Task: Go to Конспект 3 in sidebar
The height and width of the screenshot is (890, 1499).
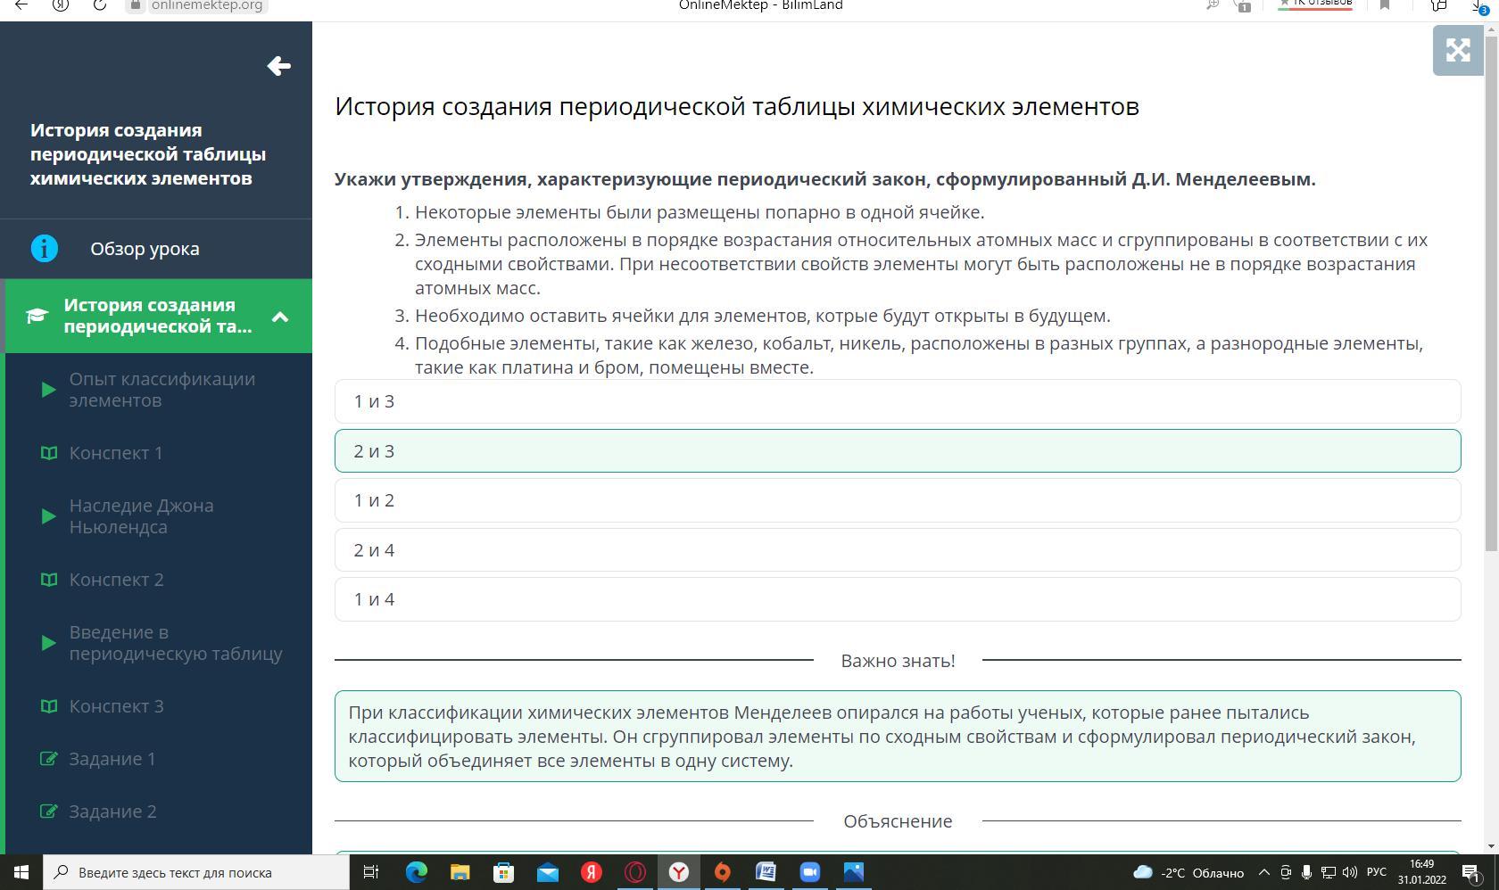Action: (116, 706)
